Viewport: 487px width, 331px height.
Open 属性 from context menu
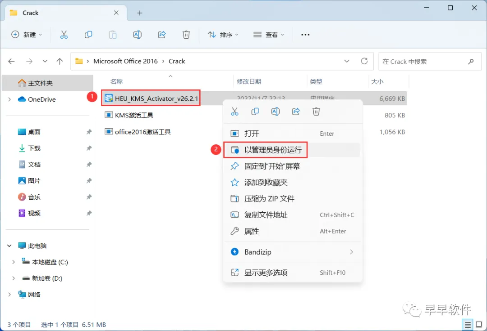(x=293, y=231)
